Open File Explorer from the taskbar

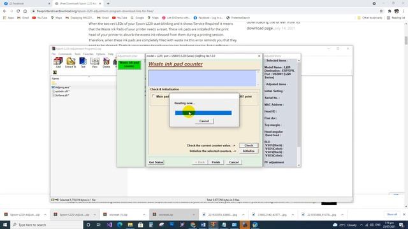[x=130, y=225]
